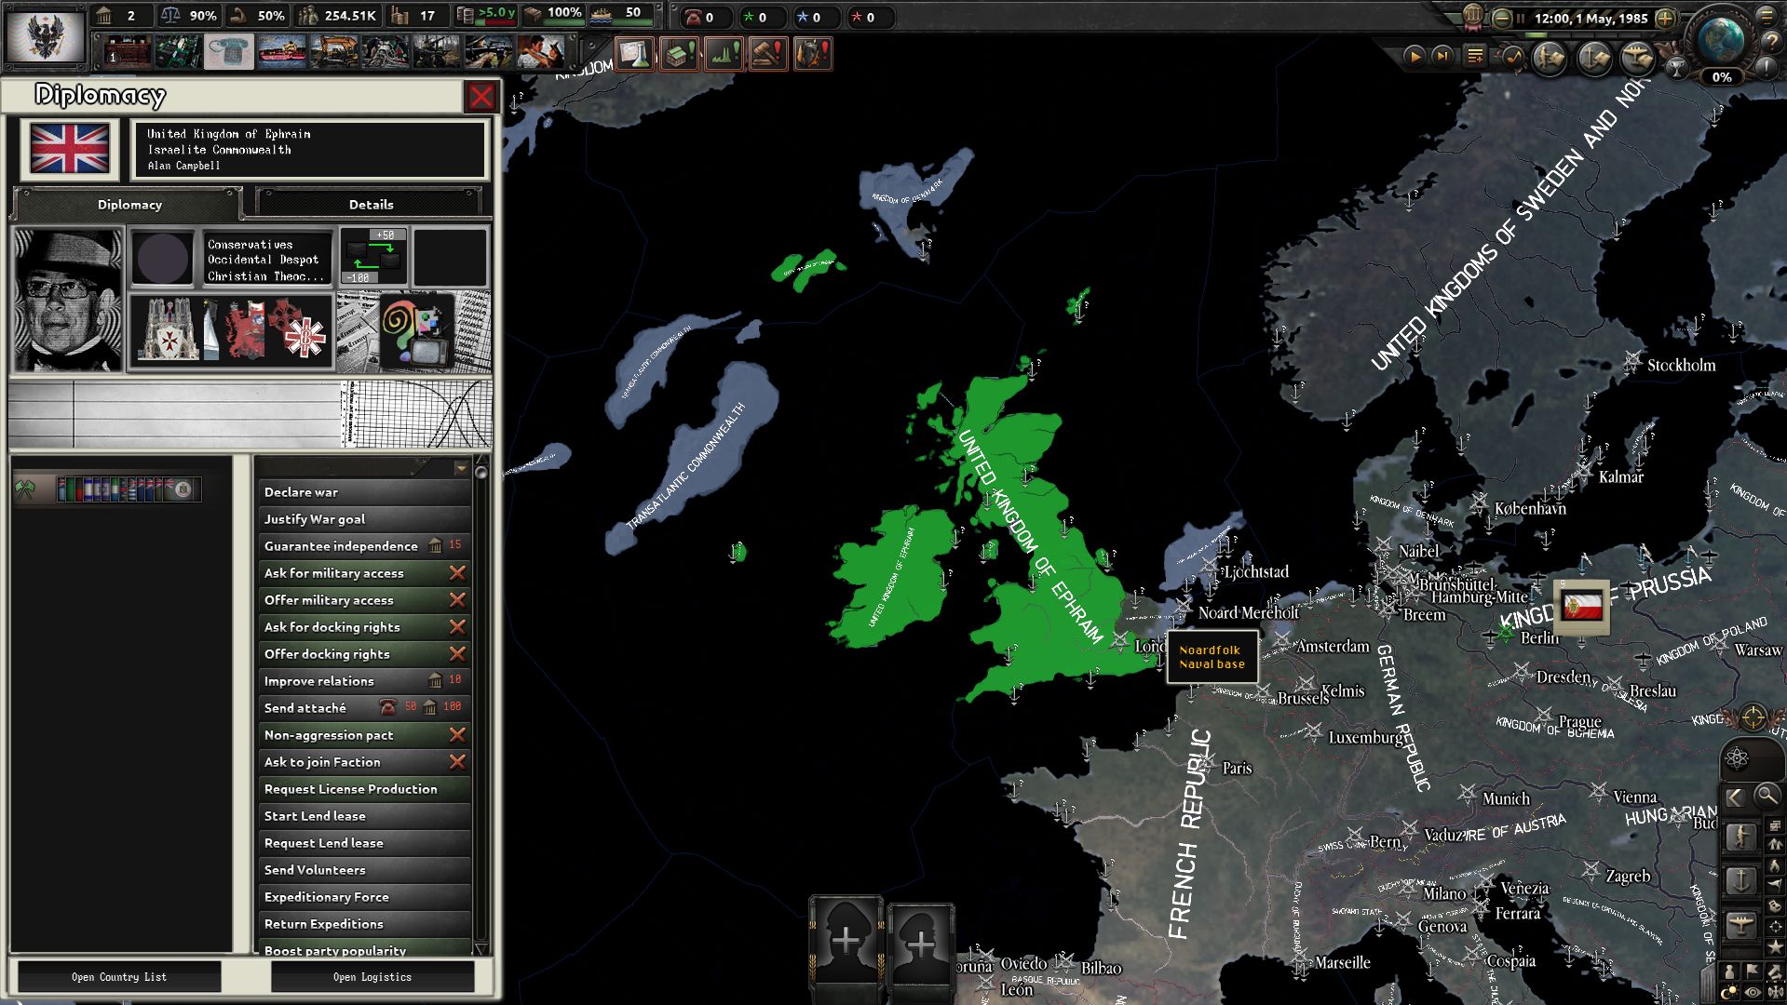Open the teal telephone diplomacy button
Screen dimensions: 1787x1005
pyautogui.click(x=230, y=52)
